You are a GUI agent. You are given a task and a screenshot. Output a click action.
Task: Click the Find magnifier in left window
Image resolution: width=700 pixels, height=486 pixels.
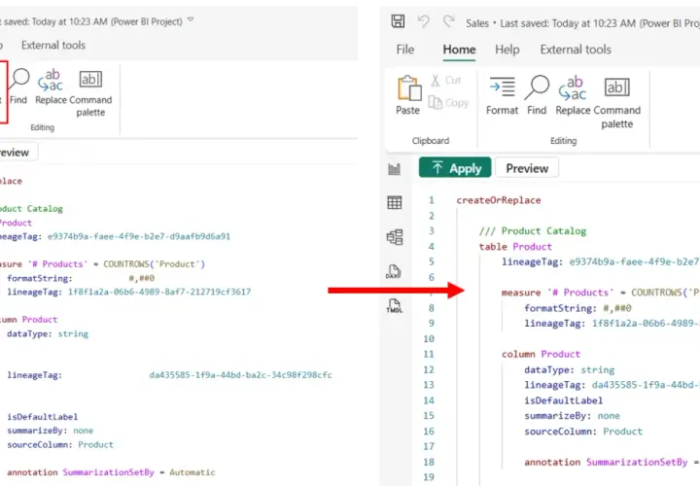(x=18, y=87)
